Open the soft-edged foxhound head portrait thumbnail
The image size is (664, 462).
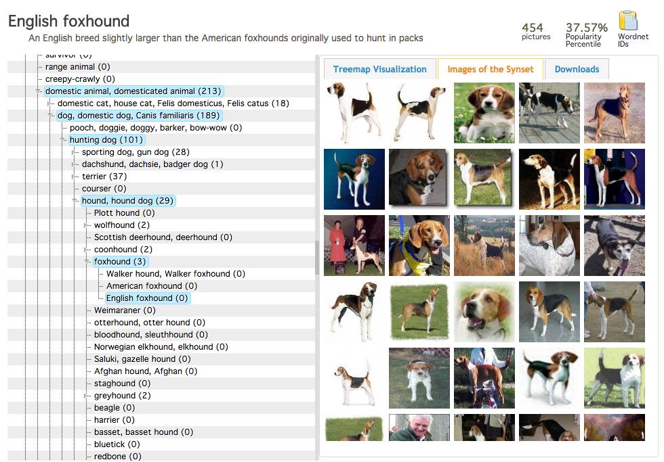(x=484, y=312)
